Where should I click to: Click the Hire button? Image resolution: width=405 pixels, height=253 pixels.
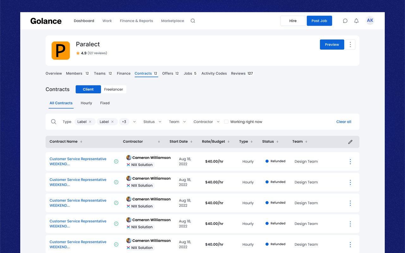pyautogui.click(x=293, y=21)
